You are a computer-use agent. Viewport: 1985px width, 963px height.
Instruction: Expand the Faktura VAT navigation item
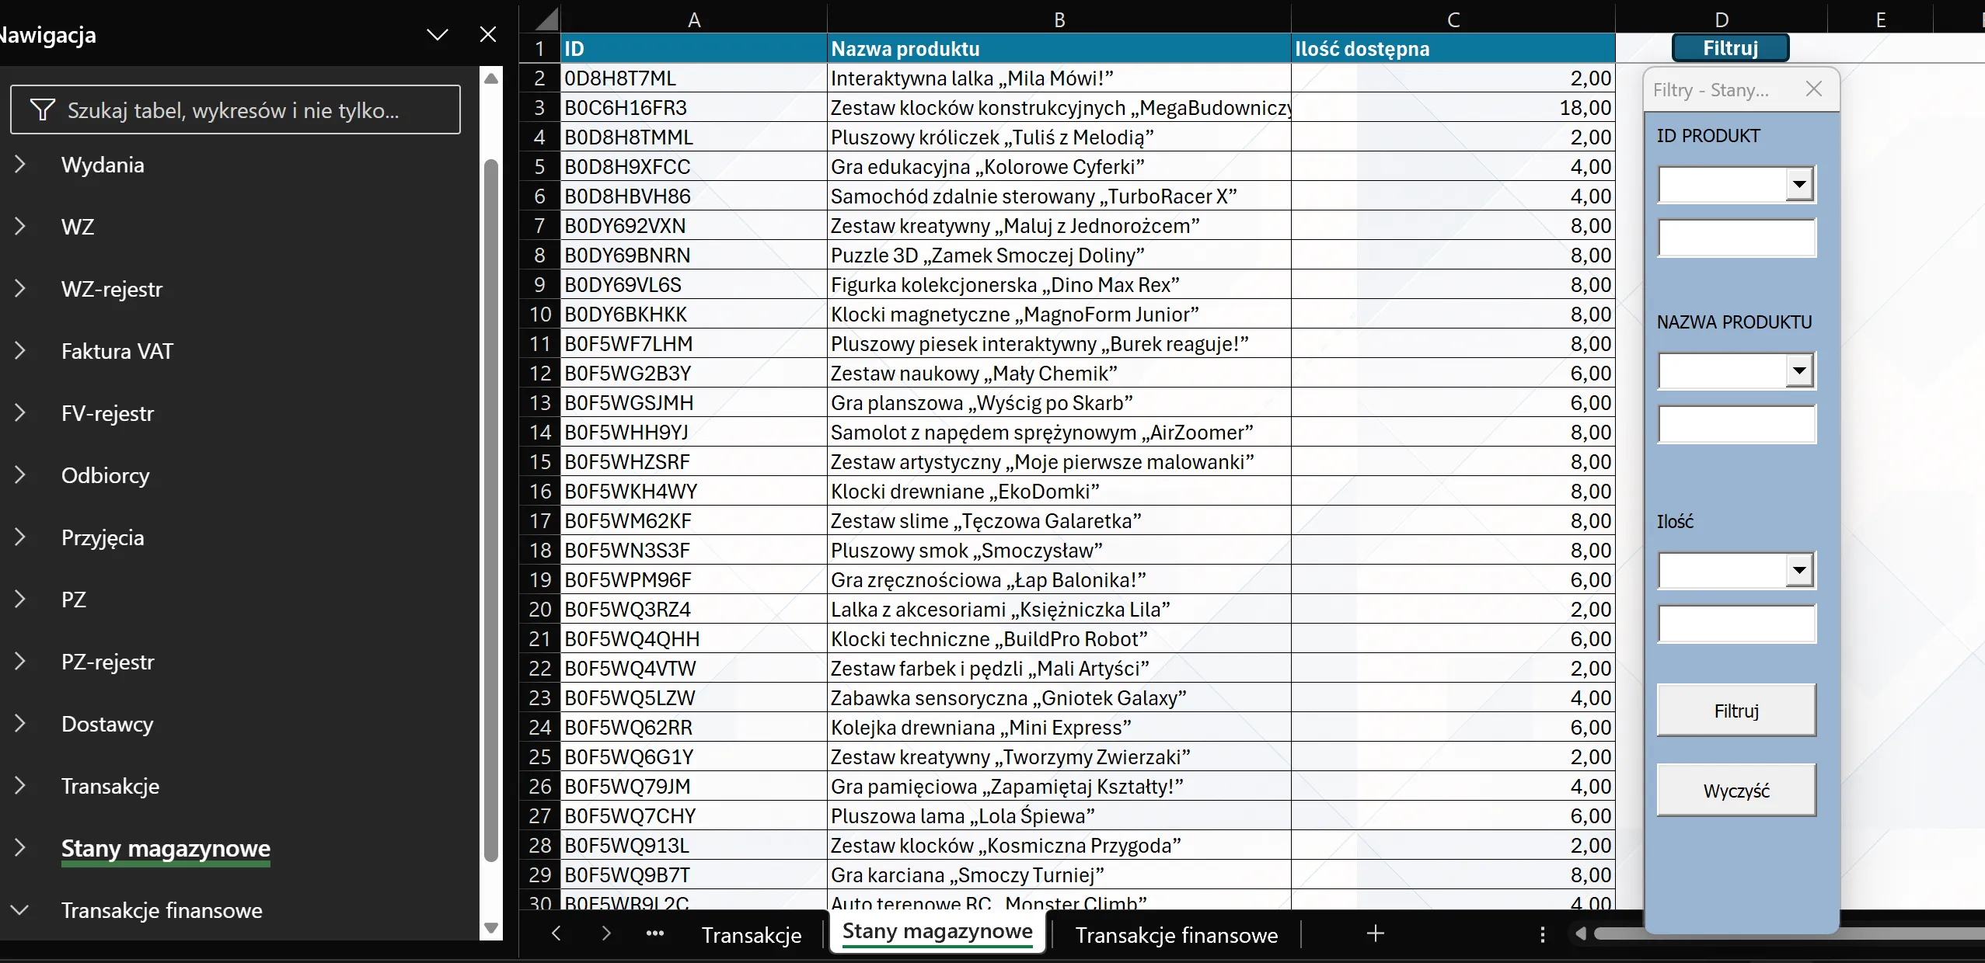[x=20, y=351]
